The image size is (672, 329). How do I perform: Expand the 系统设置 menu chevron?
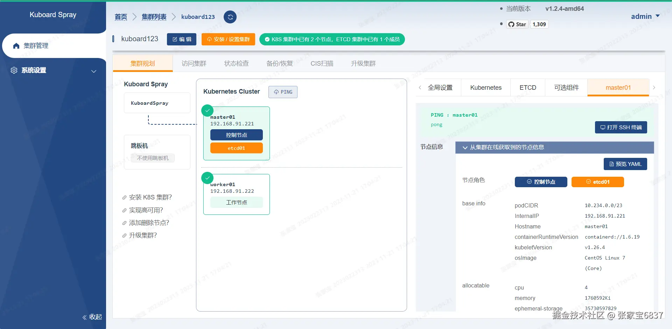[x=94, y=71]
